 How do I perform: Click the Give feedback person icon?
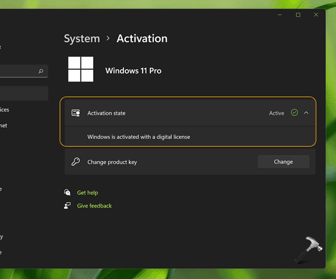click(x=67, y=206)
